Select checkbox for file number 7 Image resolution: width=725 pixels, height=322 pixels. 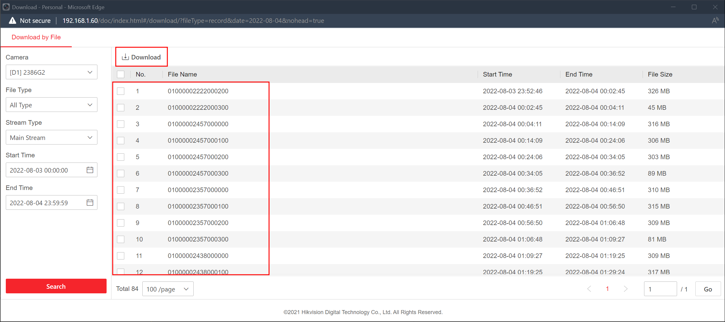(121, 190)
